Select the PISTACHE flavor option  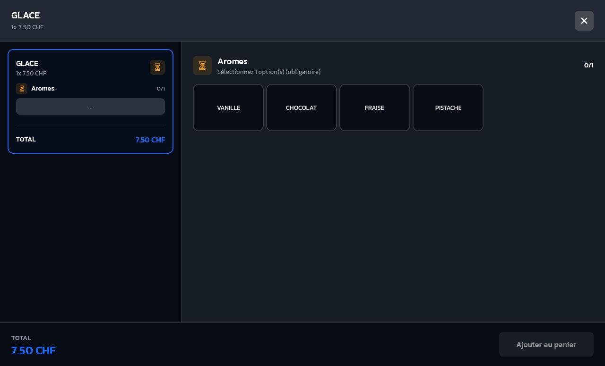[448, 108]
